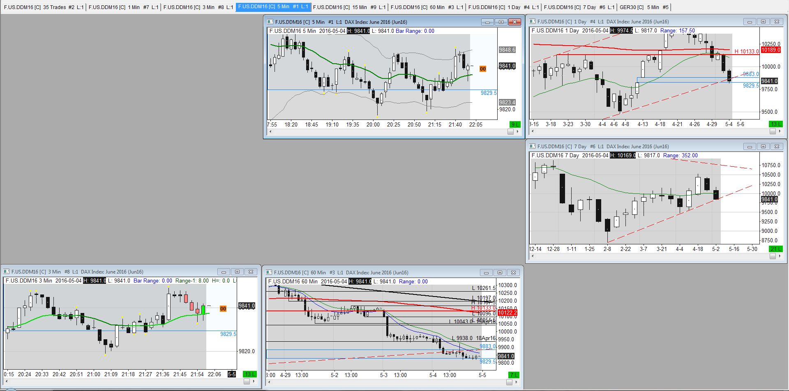The image size is (789, 391).
Task: Maximize the 5 Min chart window
Action: [501, 22]
